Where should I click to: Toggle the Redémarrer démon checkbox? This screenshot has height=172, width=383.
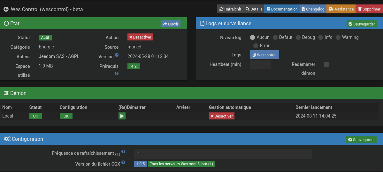click(x=326, y=64)
